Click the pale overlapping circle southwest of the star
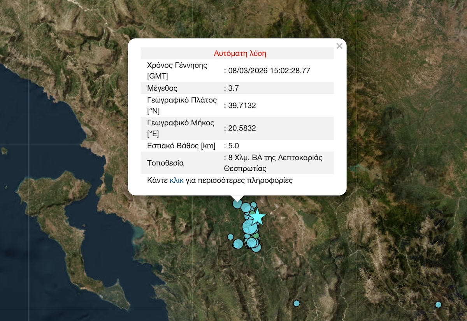 click(238, 243)
